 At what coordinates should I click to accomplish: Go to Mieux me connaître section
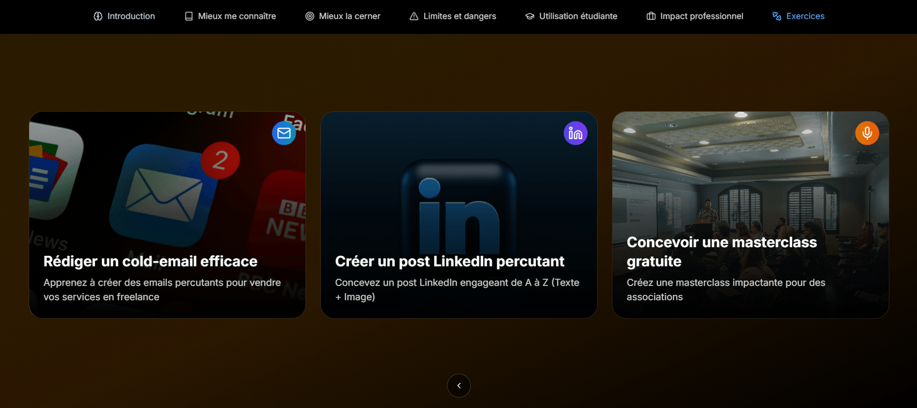(230, 16)
